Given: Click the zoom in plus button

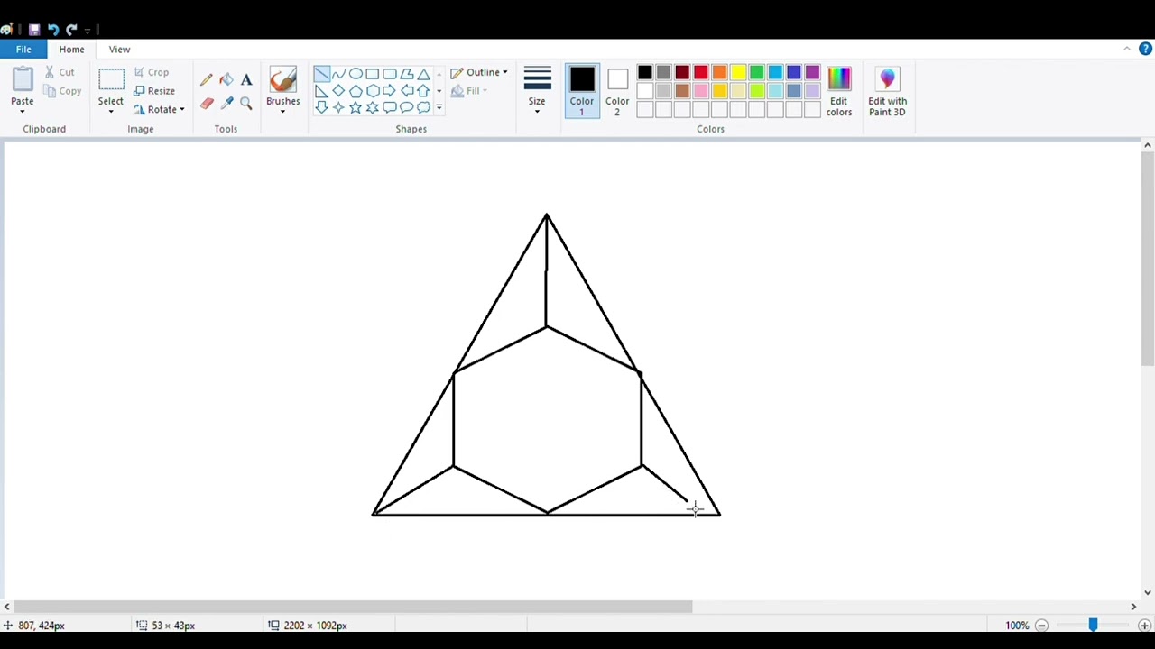Looking at the screenshot, I should coord(1144,626).
